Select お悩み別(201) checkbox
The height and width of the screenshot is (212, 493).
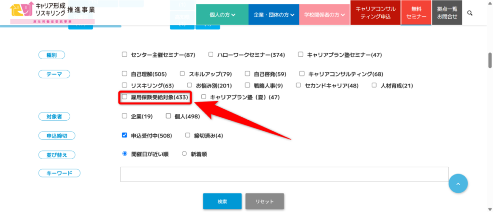tap(189, 85)
